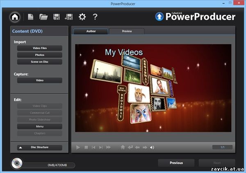Toggle the volume speaker icon
Viewport: 246px width, 173px height.
(x=152, y=148)
